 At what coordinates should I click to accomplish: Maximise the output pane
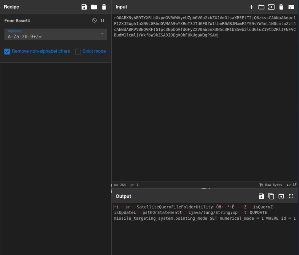pos(291,196)
